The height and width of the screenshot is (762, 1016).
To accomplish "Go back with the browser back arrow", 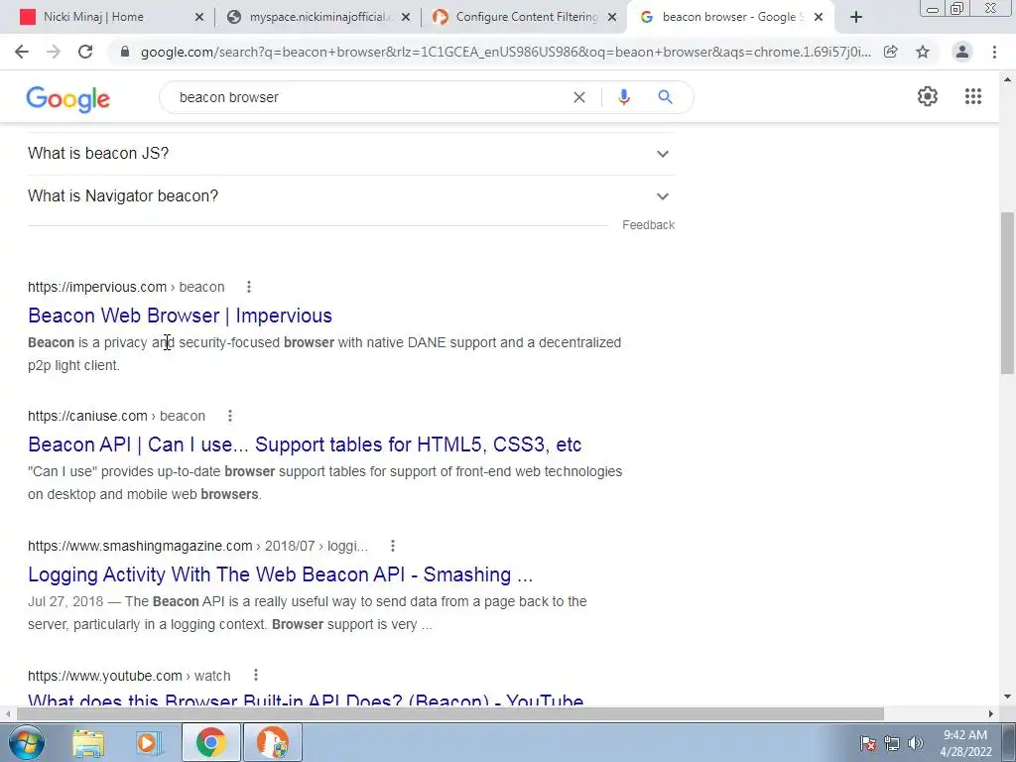I will [22, 52].
